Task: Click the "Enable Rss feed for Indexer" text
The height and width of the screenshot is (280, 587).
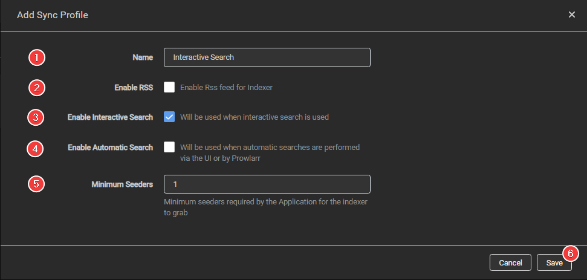Action: pyautogui.click(x=226, y=88)
